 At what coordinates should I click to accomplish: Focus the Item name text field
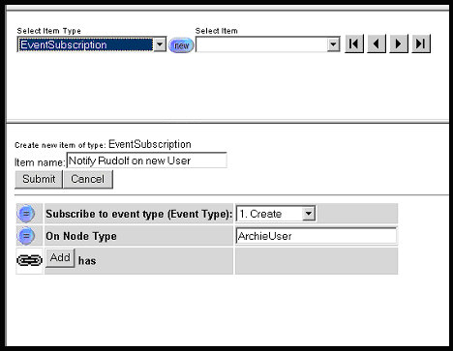point(147,161)
